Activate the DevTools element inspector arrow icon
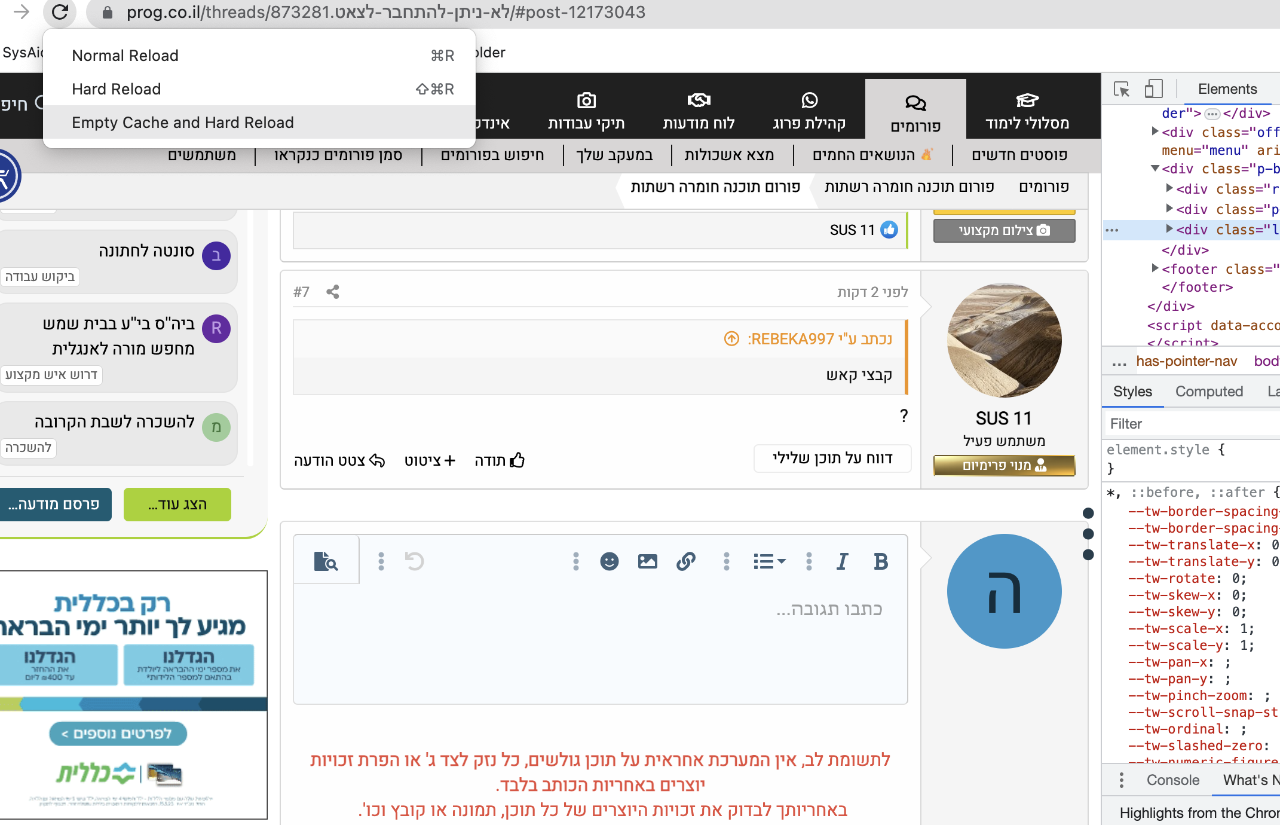This screenshot has width=1280, height=825. click(1122, 90)
